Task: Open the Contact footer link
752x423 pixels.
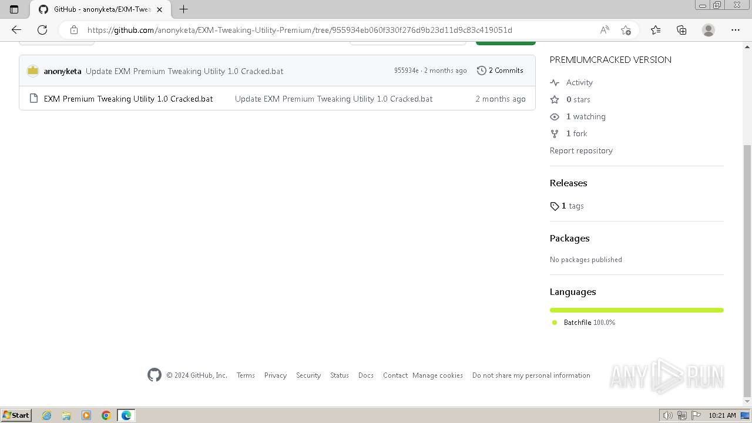Action: pyautogui.click(x=395, y=375)
